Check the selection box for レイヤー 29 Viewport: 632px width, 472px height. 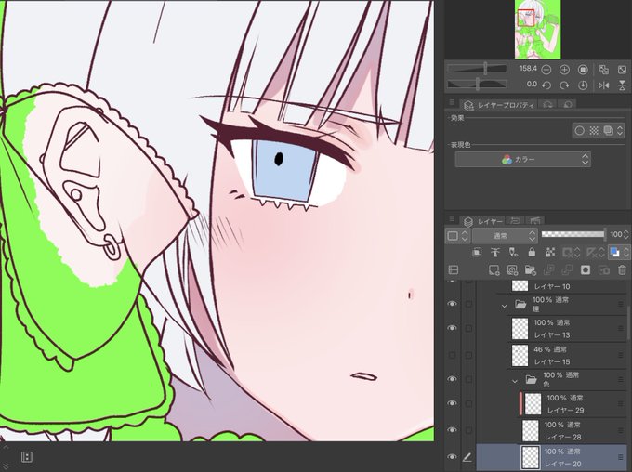467,403
